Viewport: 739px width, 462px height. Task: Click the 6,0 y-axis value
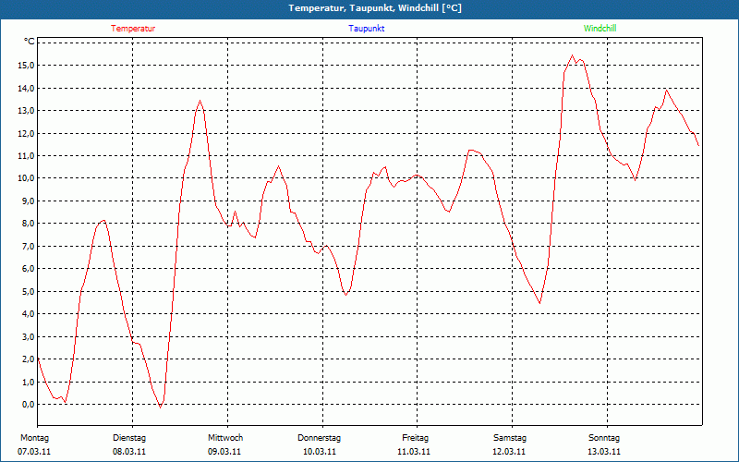(x=28, y=269)
